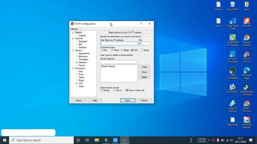Select IObit Uninstaller desktop icon
257x144 pixels.
pyautogui.click(x=233, y=73)
